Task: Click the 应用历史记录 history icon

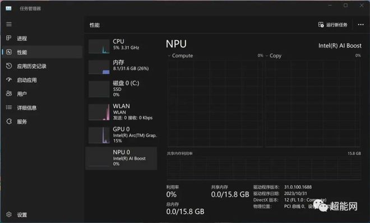Action: point(9,66)
